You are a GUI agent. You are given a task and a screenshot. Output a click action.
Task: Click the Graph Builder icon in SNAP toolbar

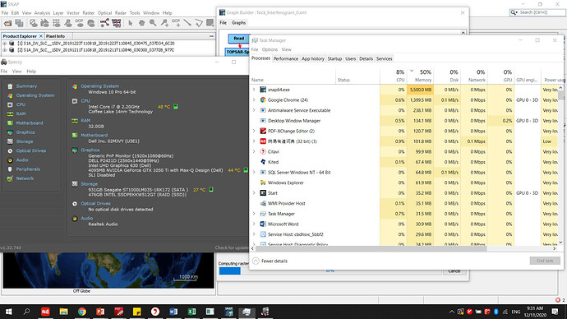tap(104, 23)
